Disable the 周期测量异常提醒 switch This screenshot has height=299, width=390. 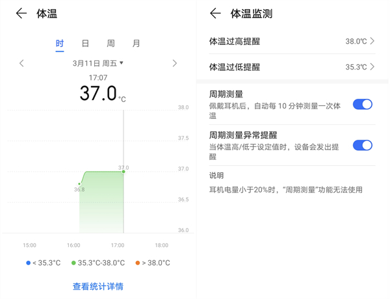tap(362, 145)
